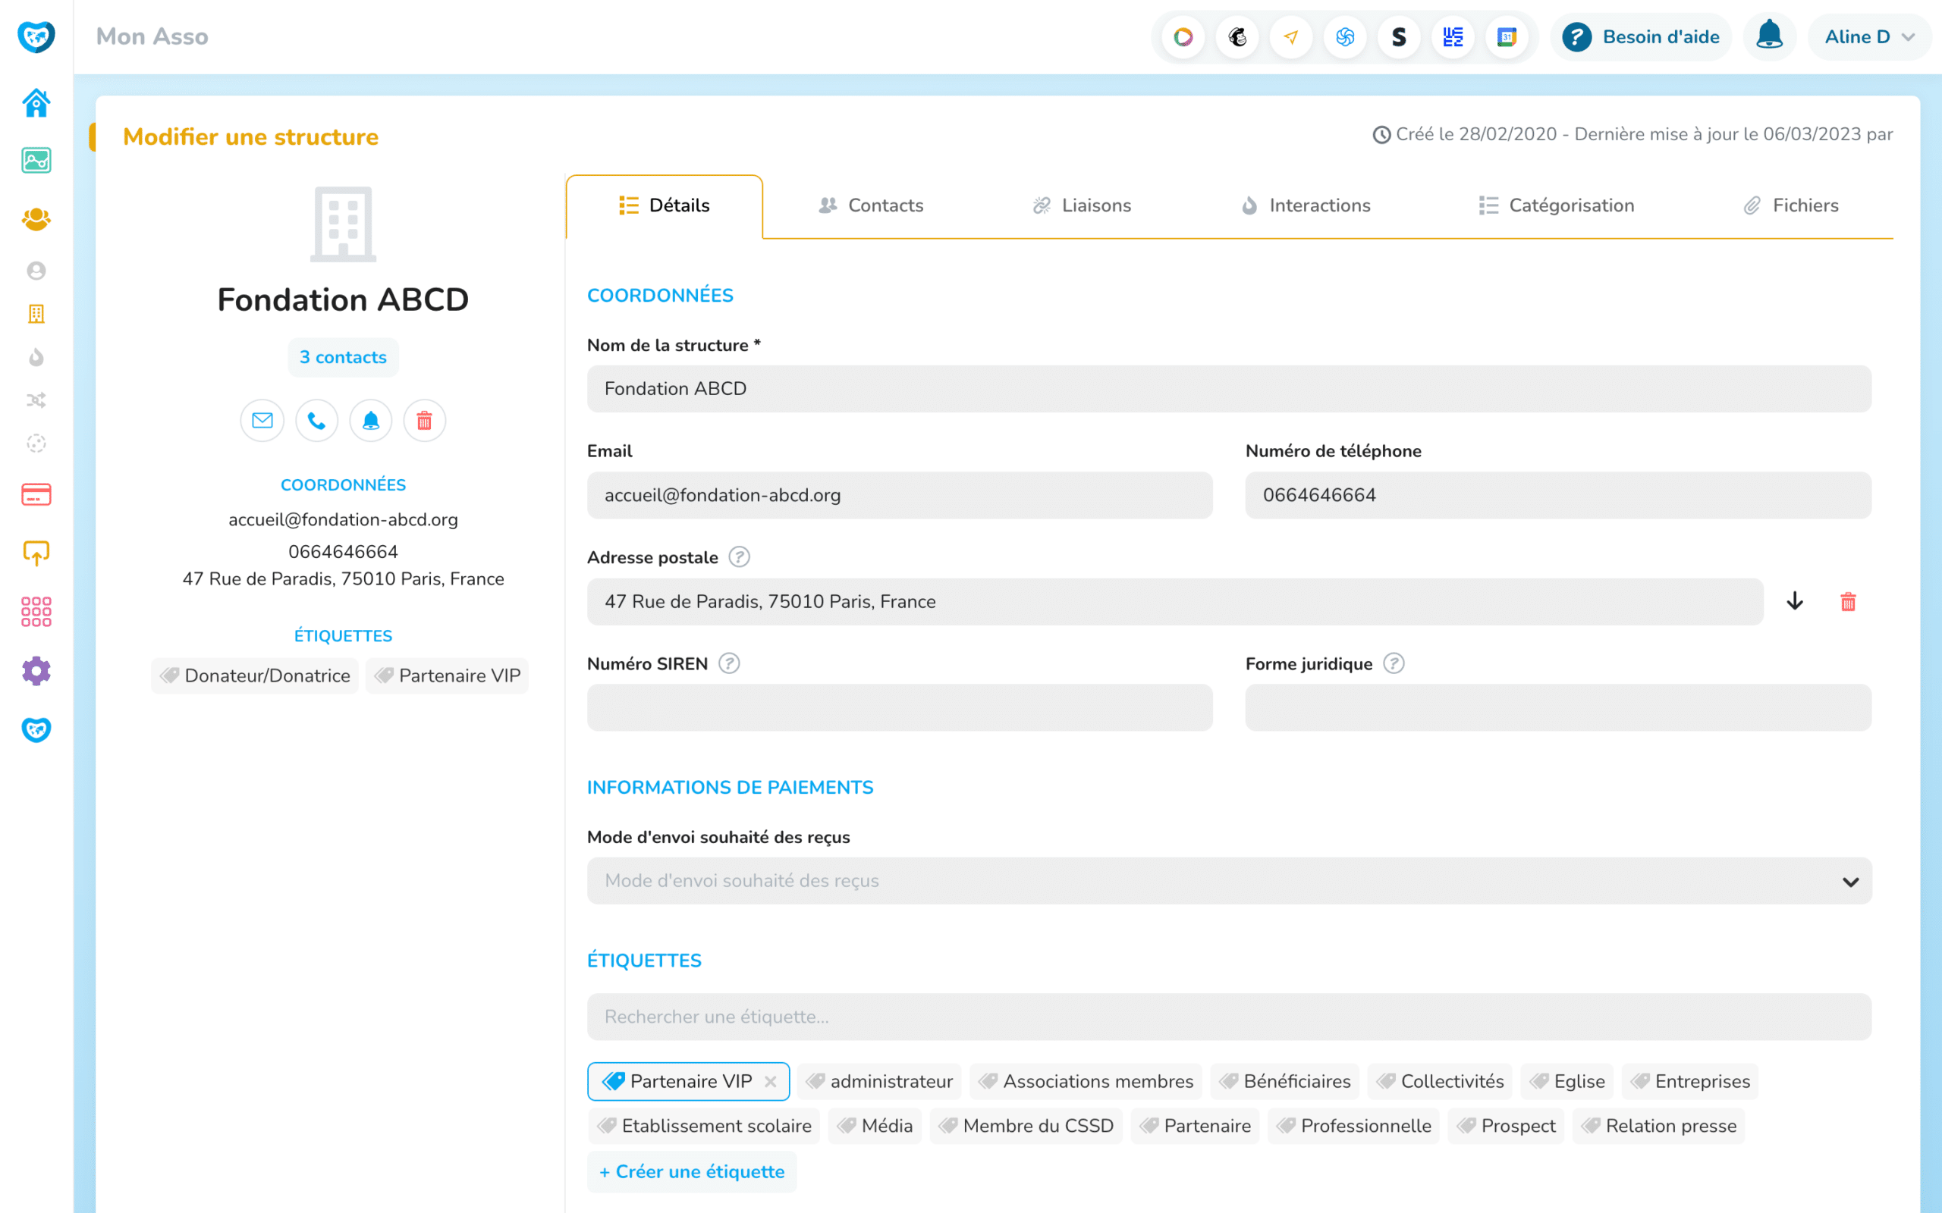Toggle the Bénéficiaires tag
1942x1213 pixels.
coord(1285,1081)
